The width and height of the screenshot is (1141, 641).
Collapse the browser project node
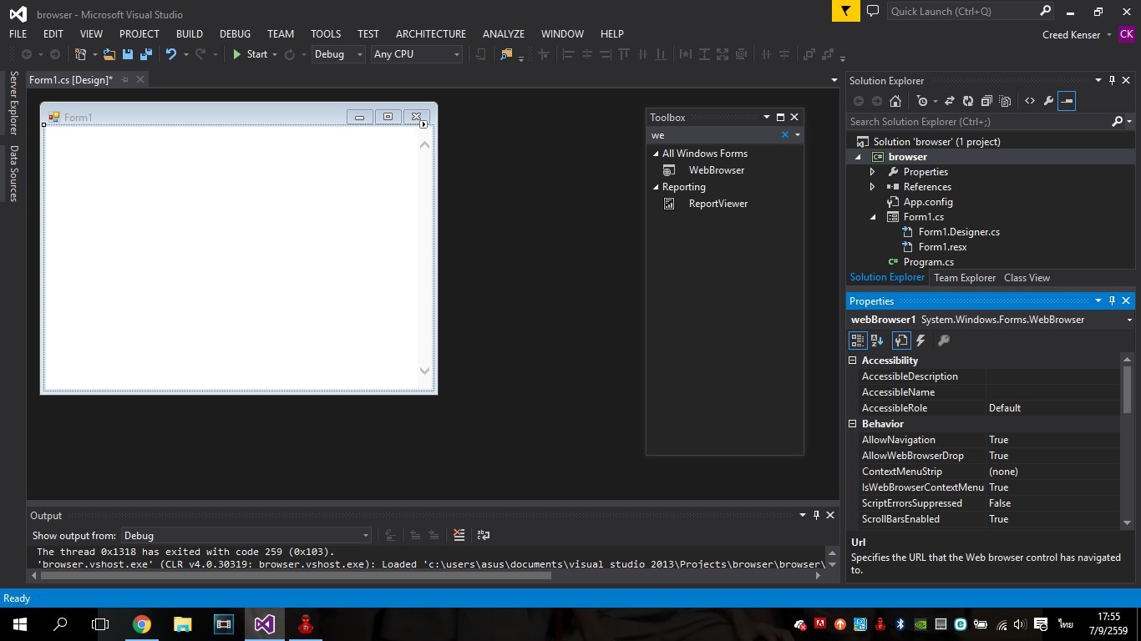[x=858, y=157]
